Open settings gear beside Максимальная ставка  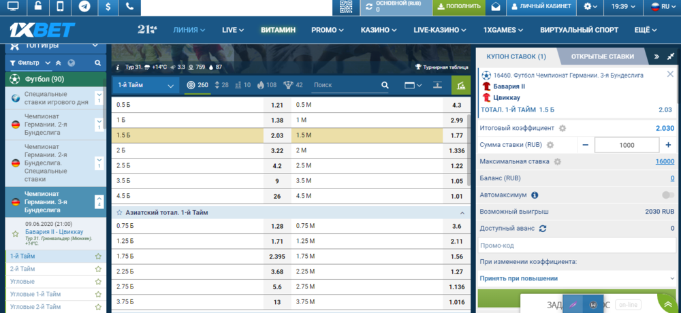point(558,161)
